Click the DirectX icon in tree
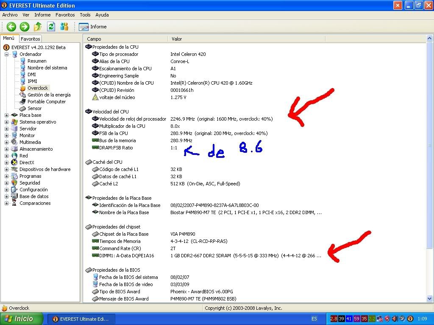The image size is (434, 325). [14, 162]
